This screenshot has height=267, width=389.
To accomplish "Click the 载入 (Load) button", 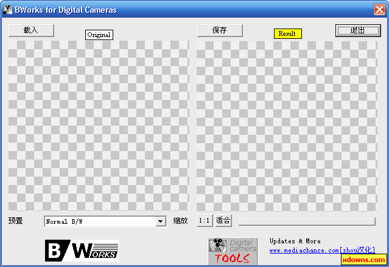I will tap(31, 30).
